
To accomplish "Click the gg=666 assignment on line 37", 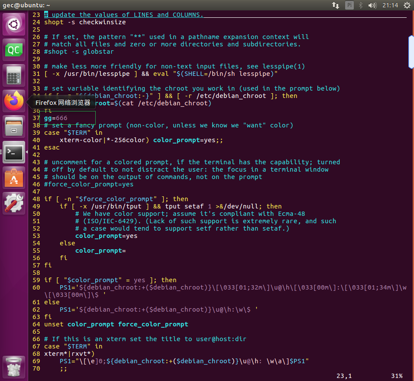I will click(56, 118).
